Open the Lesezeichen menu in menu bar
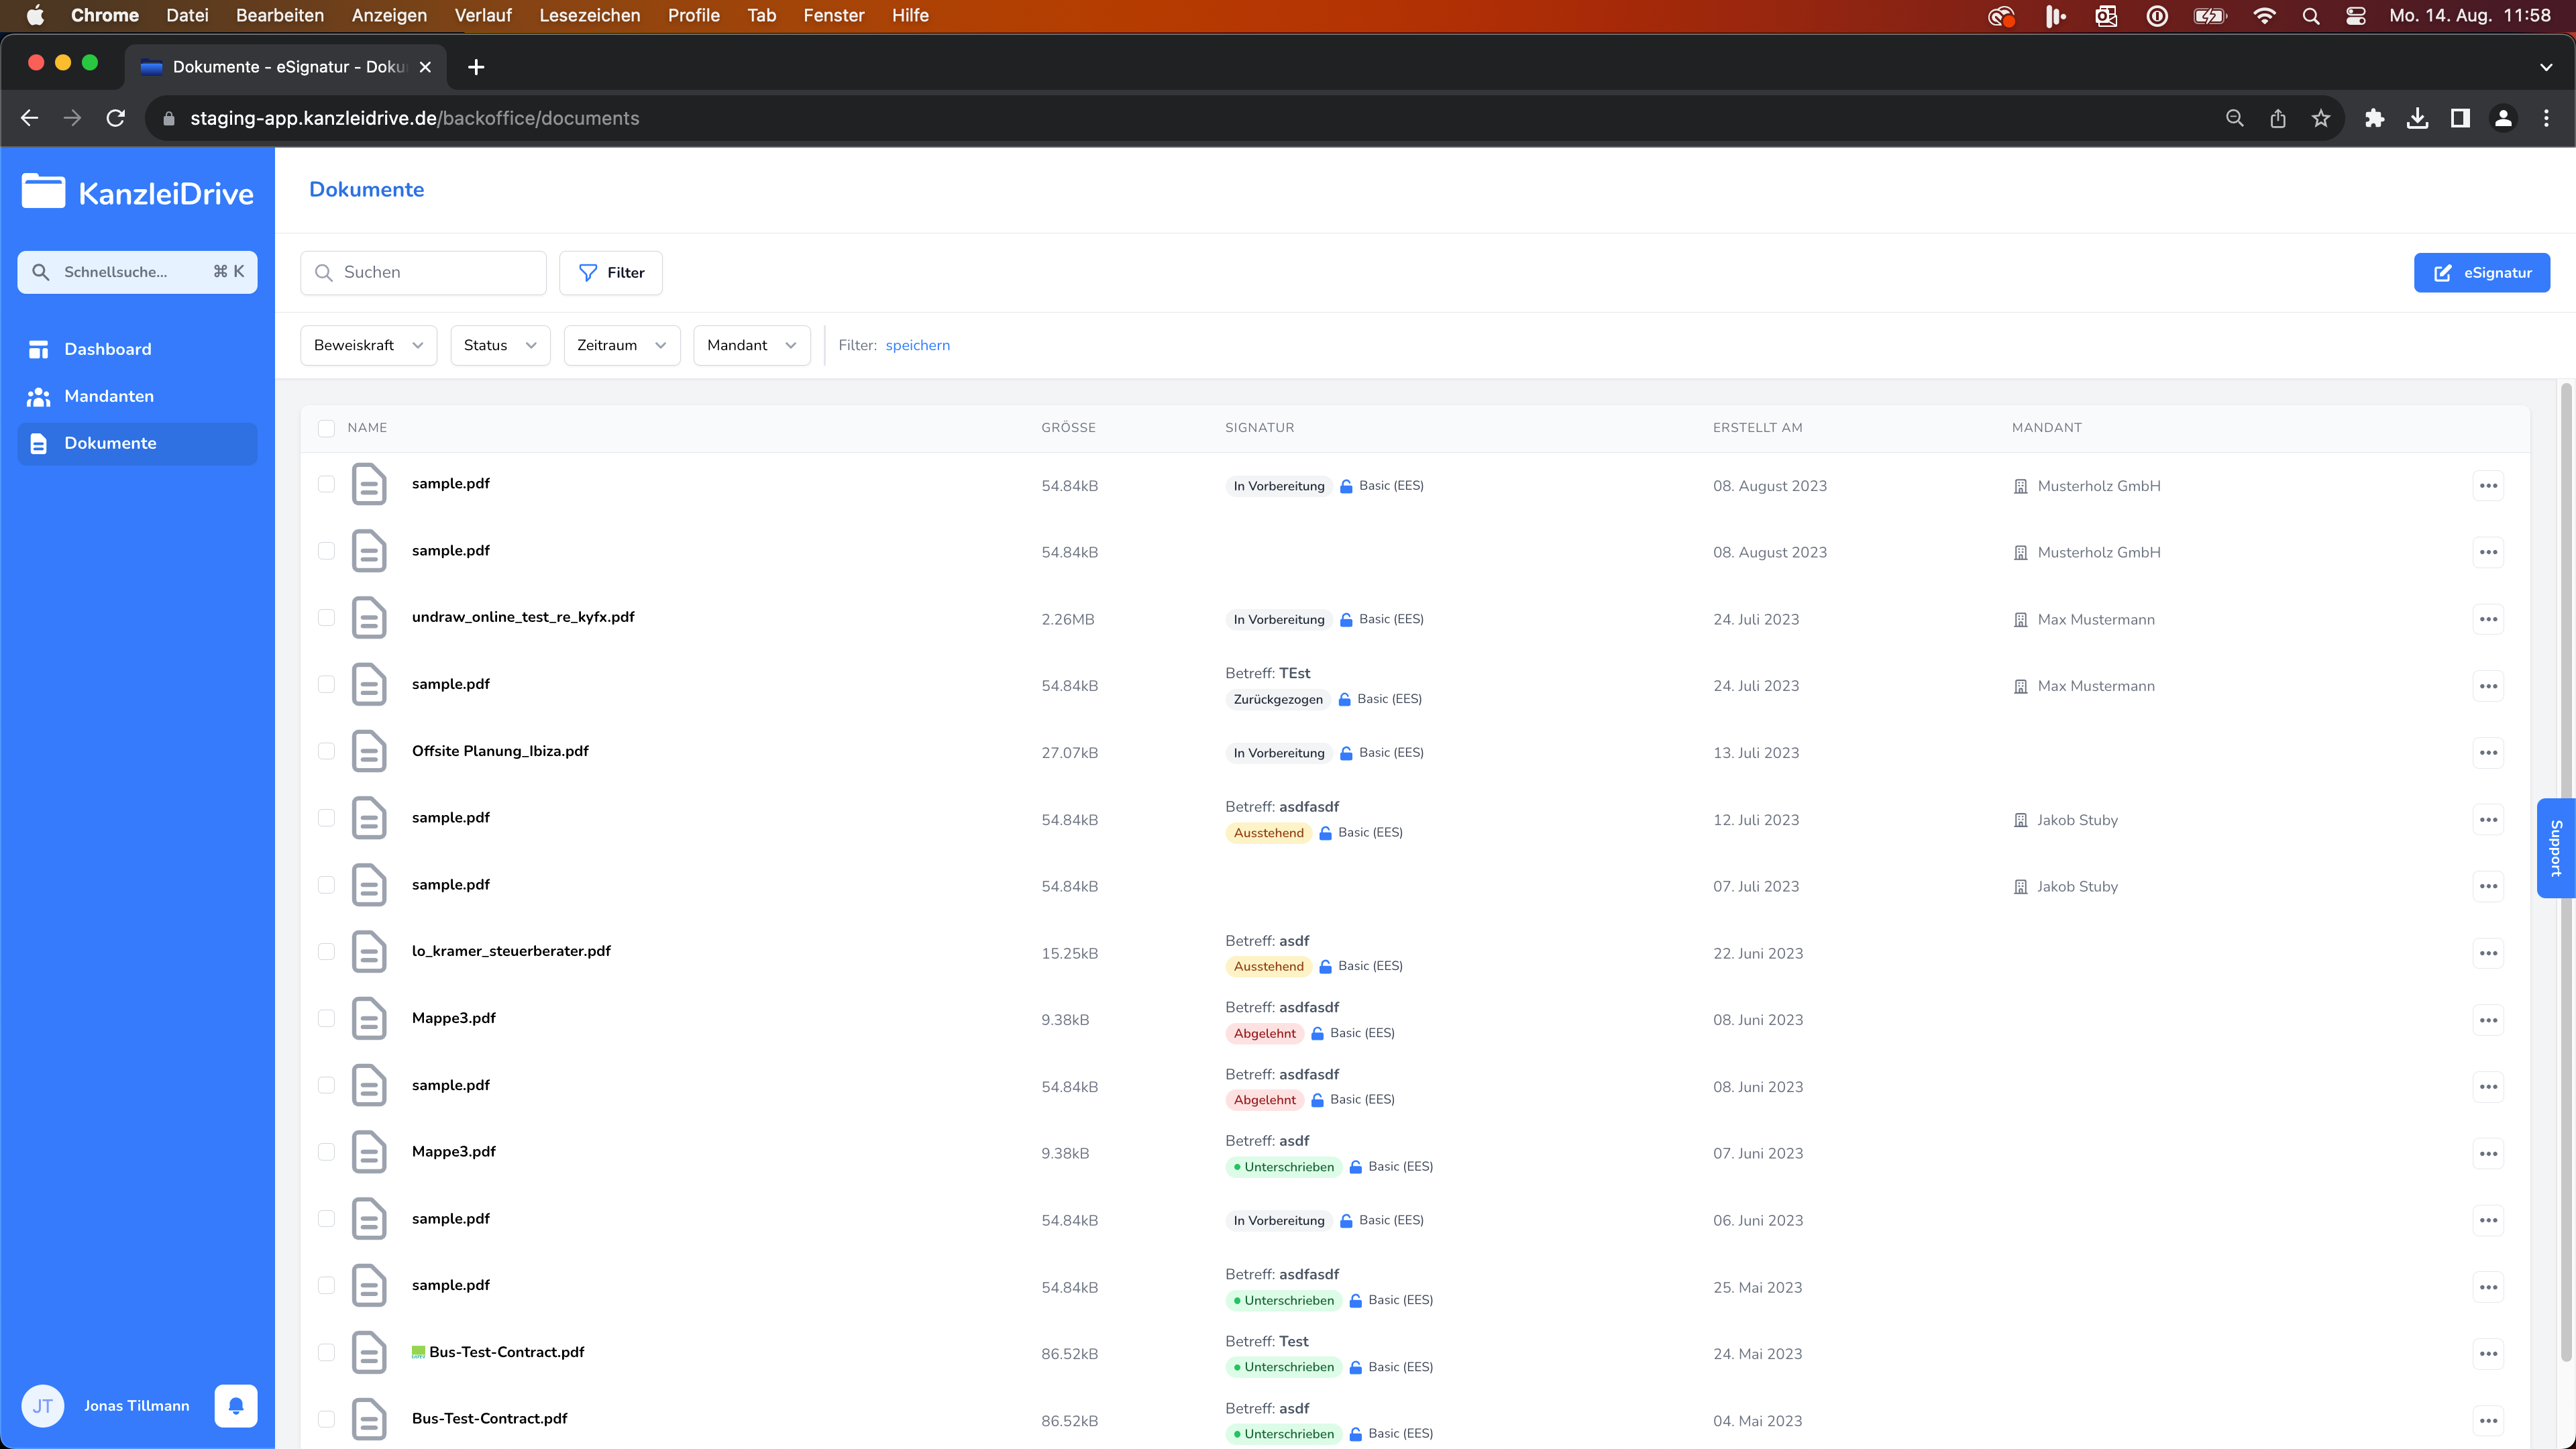2576x1449 pixels. point(589,15)
